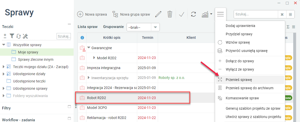Choose Przenieś sprawę do archiwum
The height and width of the screenshot is (122, 300).
(250, 88)
